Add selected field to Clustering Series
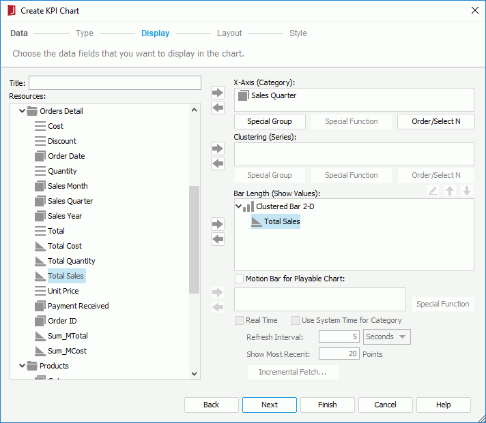 click(x=218, y=148)
